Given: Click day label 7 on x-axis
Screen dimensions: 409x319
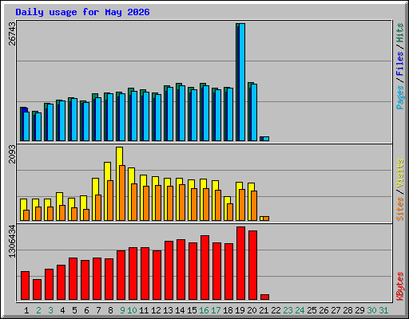Looking at the screenshot, I should pos(98,310).
